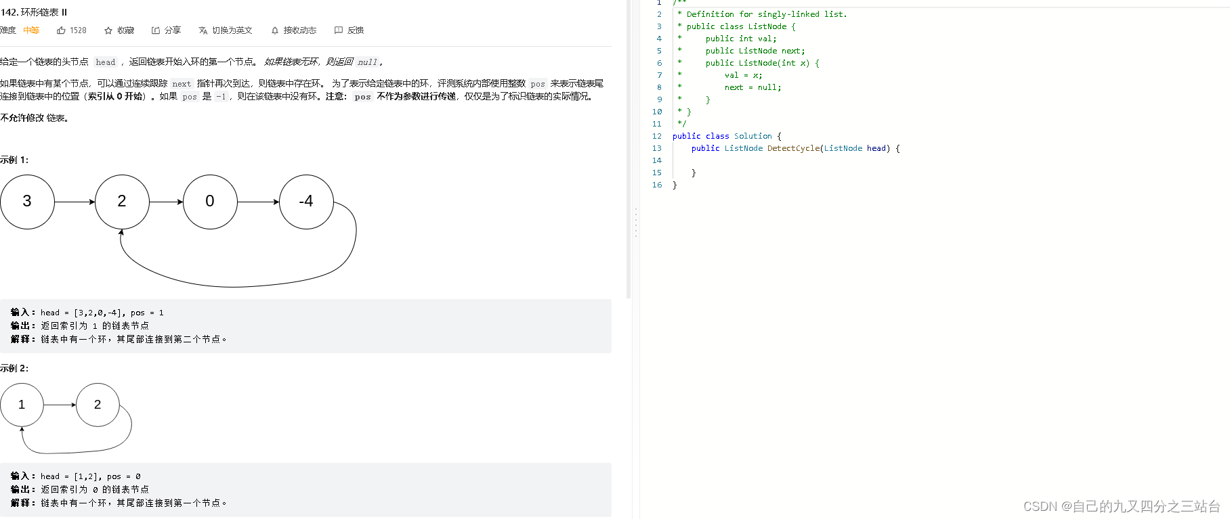This screenshot has height=519, width=1230.
Task: Click the 示例 2 heading
Action: point(14,368)
